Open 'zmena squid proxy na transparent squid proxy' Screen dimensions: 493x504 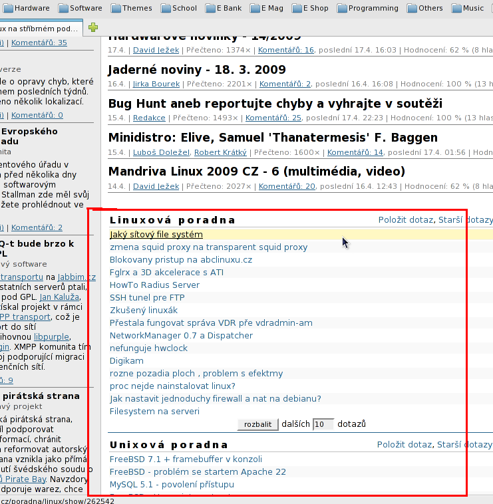tap(208, 247)
